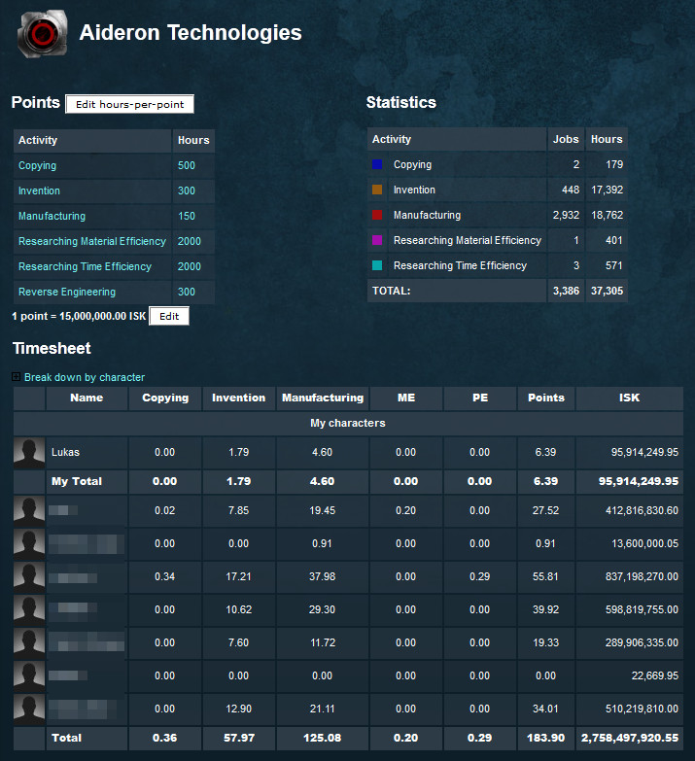Open the Break down by character link

(85, 377)
